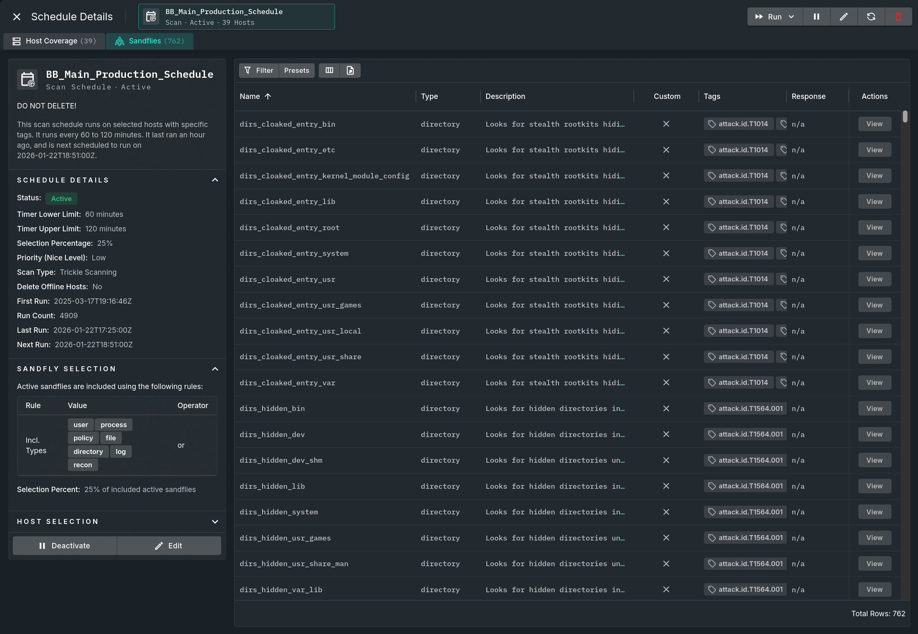This screenshot has width=918, height=634.
Task: Click the table's vertical scrollbar thumb
Action: pos(905,116)
